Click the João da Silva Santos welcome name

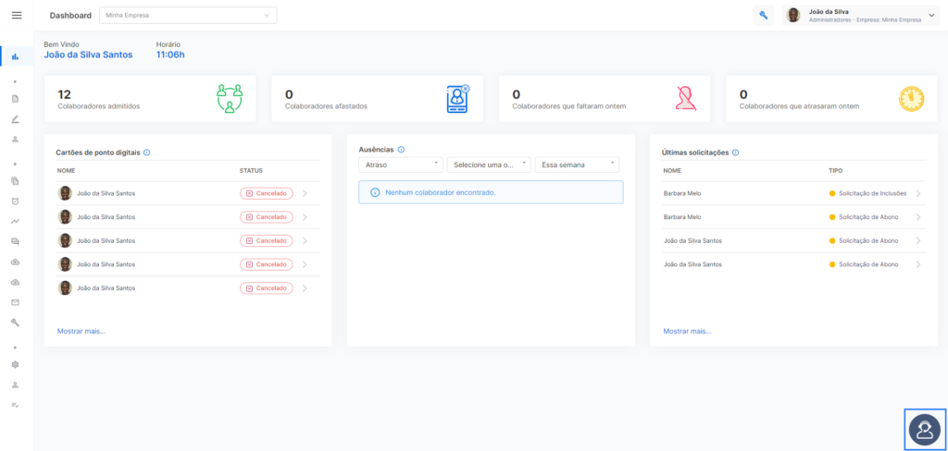[88, 55]
